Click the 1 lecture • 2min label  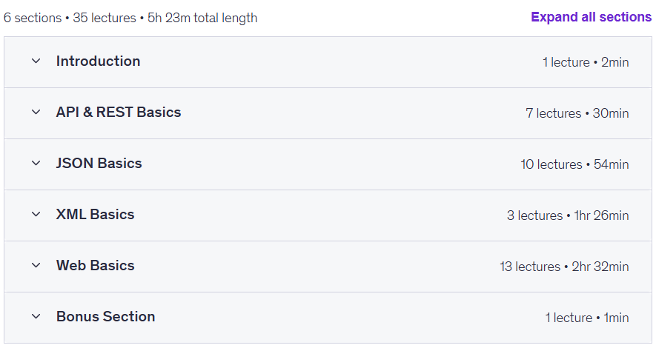pyautogui.click(x=586, y=62)
